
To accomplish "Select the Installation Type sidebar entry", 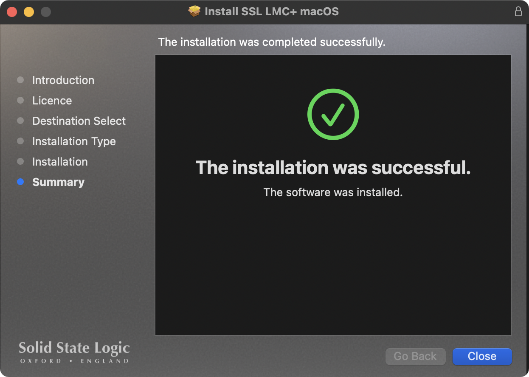I will coord(74,141).
